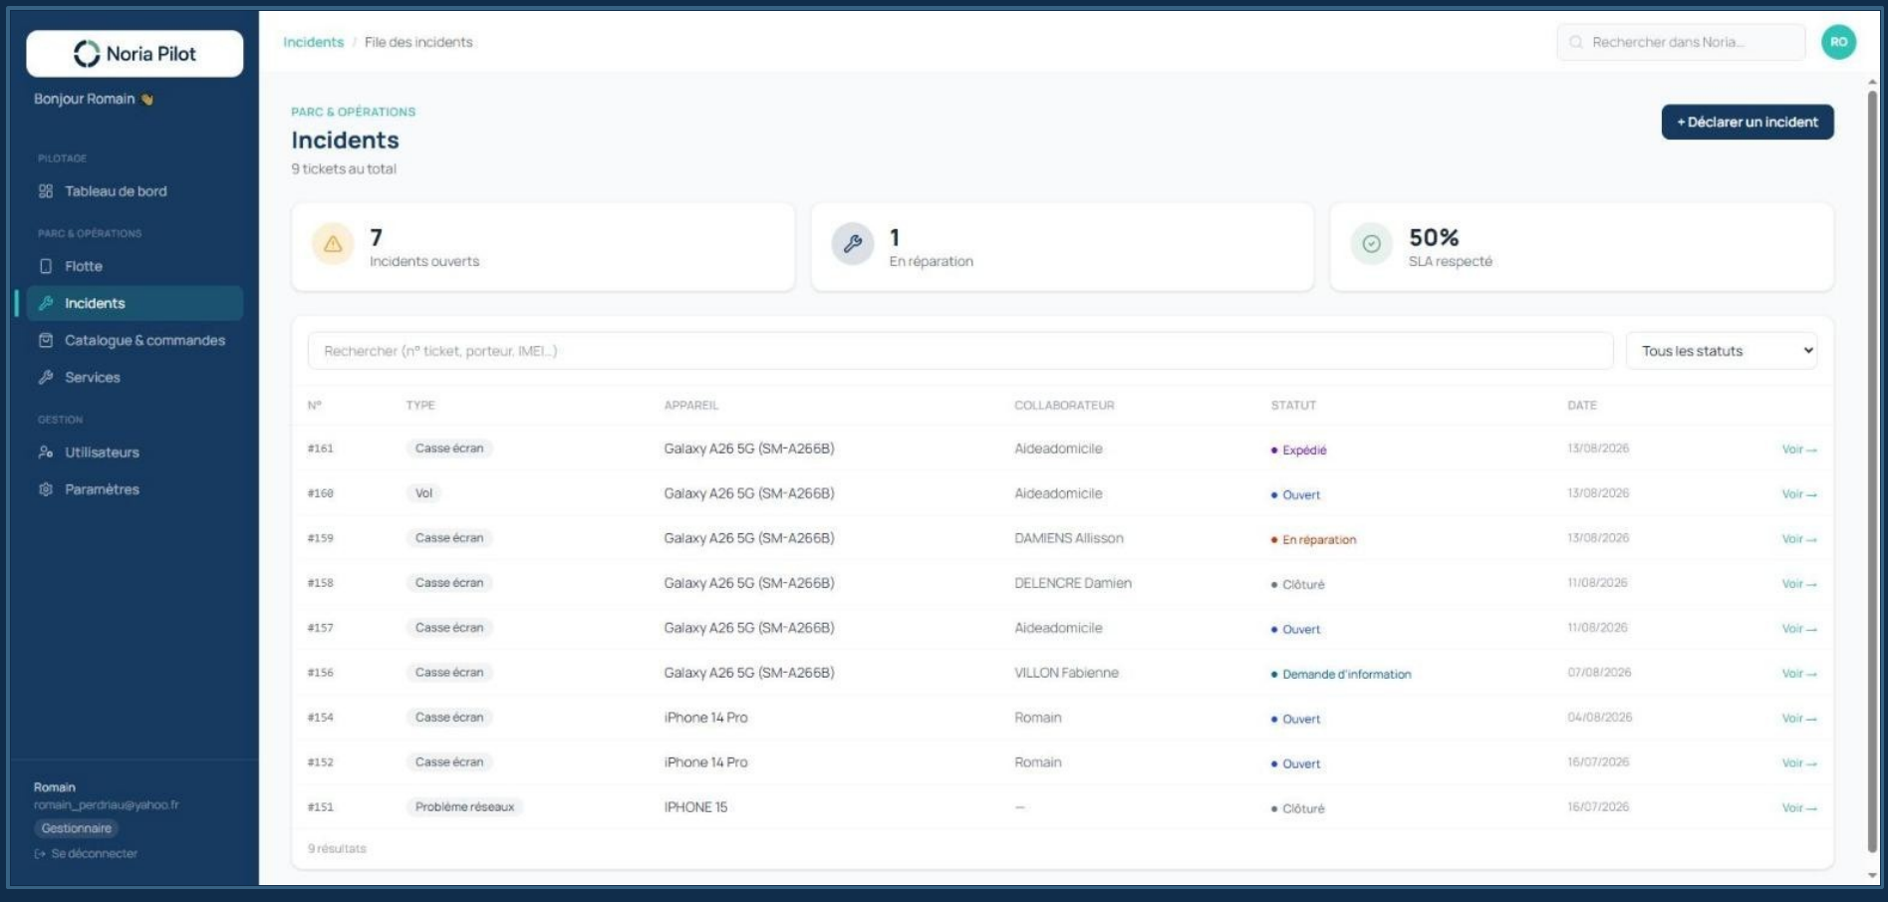Select Incidents in the sidebar

pyautogui.click(x=135, y=303)
